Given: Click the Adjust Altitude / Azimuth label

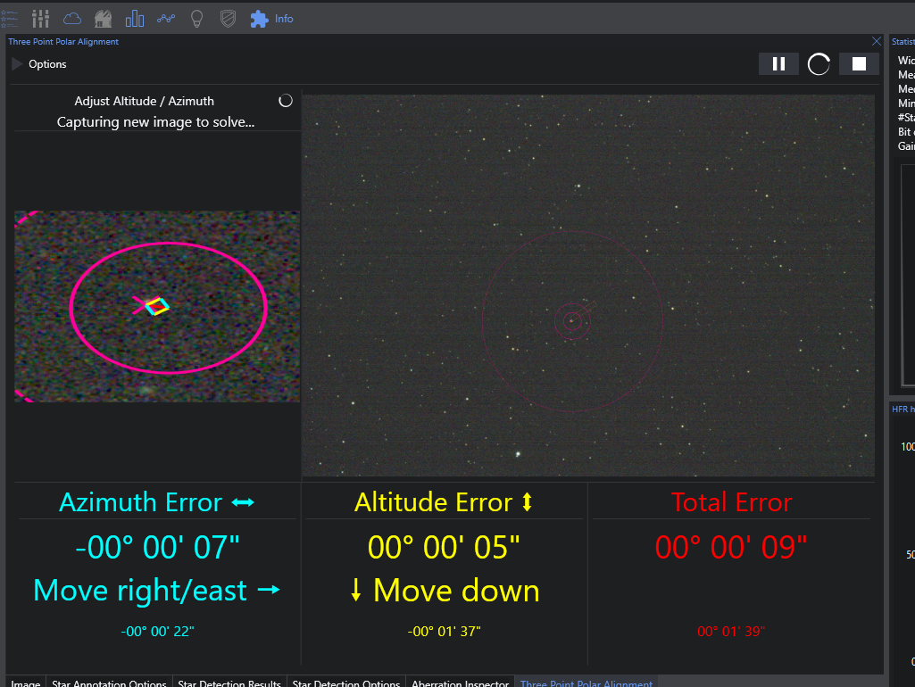Looking at the screenshot, I should (144, 101).
